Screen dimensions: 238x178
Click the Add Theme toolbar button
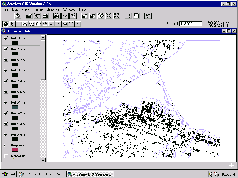point(18,16)
